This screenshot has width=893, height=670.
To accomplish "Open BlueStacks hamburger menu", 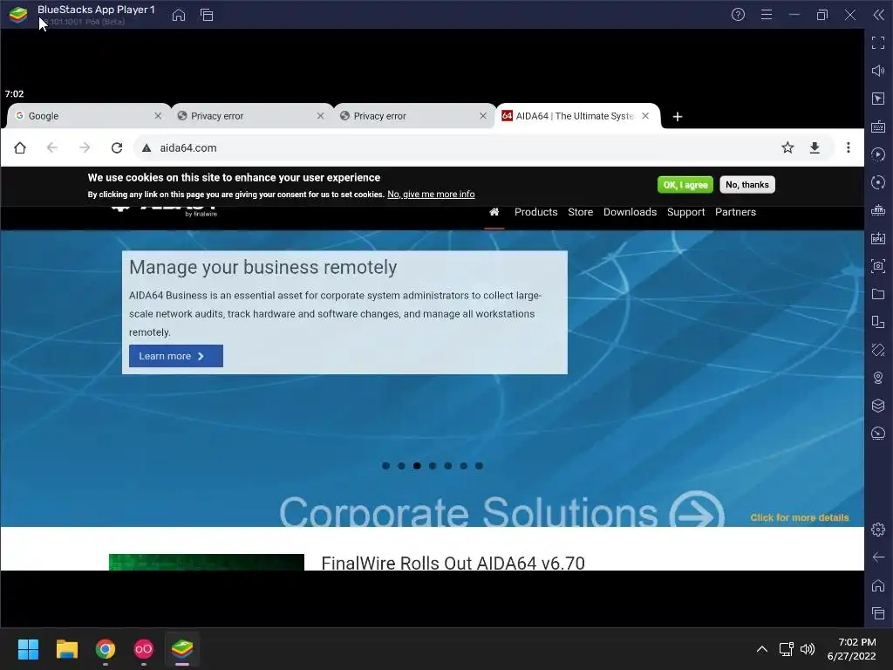I will pos(767,15).
